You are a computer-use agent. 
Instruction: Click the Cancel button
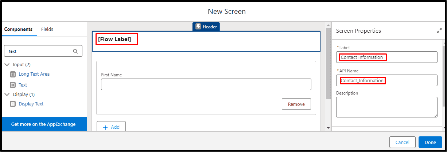(x=403, y=143)
